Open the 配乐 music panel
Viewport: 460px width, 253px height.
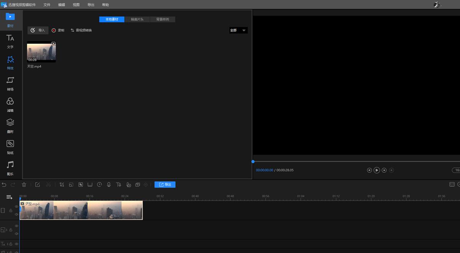point(10,168)
